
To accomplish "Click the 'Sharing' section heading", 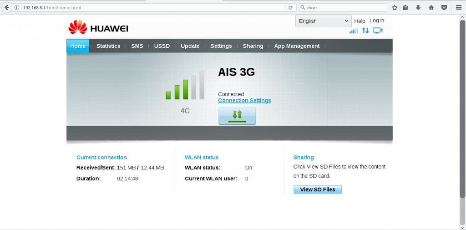I will [x=304, y=158].
